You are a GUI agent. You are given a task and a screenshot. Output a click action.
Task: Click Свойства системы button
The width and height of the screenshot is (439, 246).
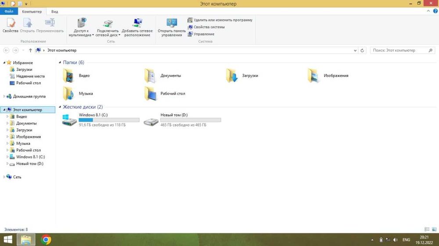pos(206,27)
